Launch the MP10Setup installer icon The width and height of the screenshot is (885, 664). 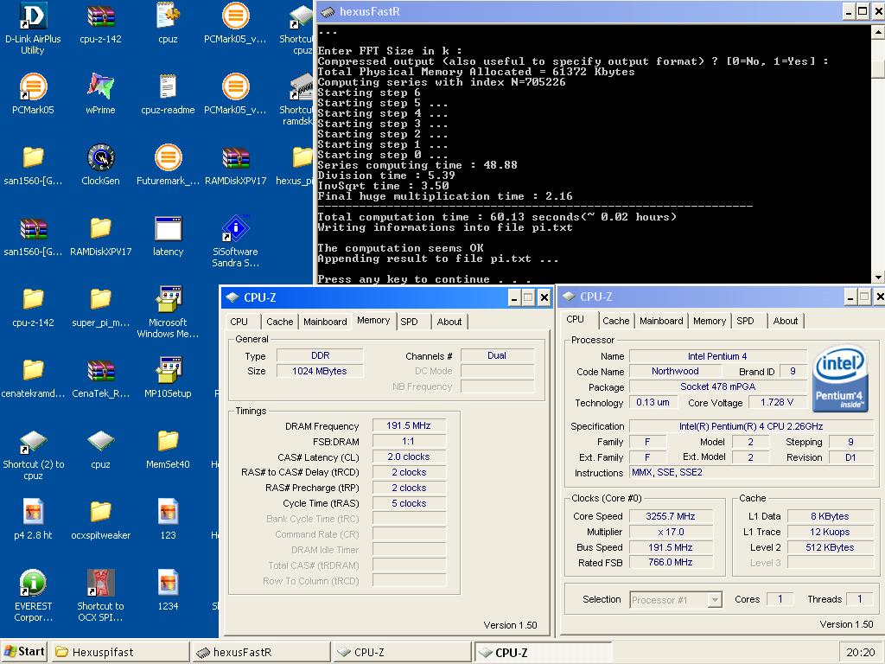point(168,370)
